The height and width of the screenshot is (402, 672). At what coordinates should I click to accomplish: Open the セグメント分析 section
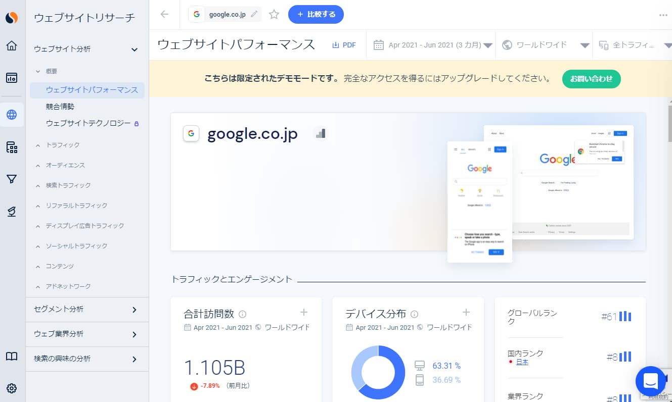(87, 309)
